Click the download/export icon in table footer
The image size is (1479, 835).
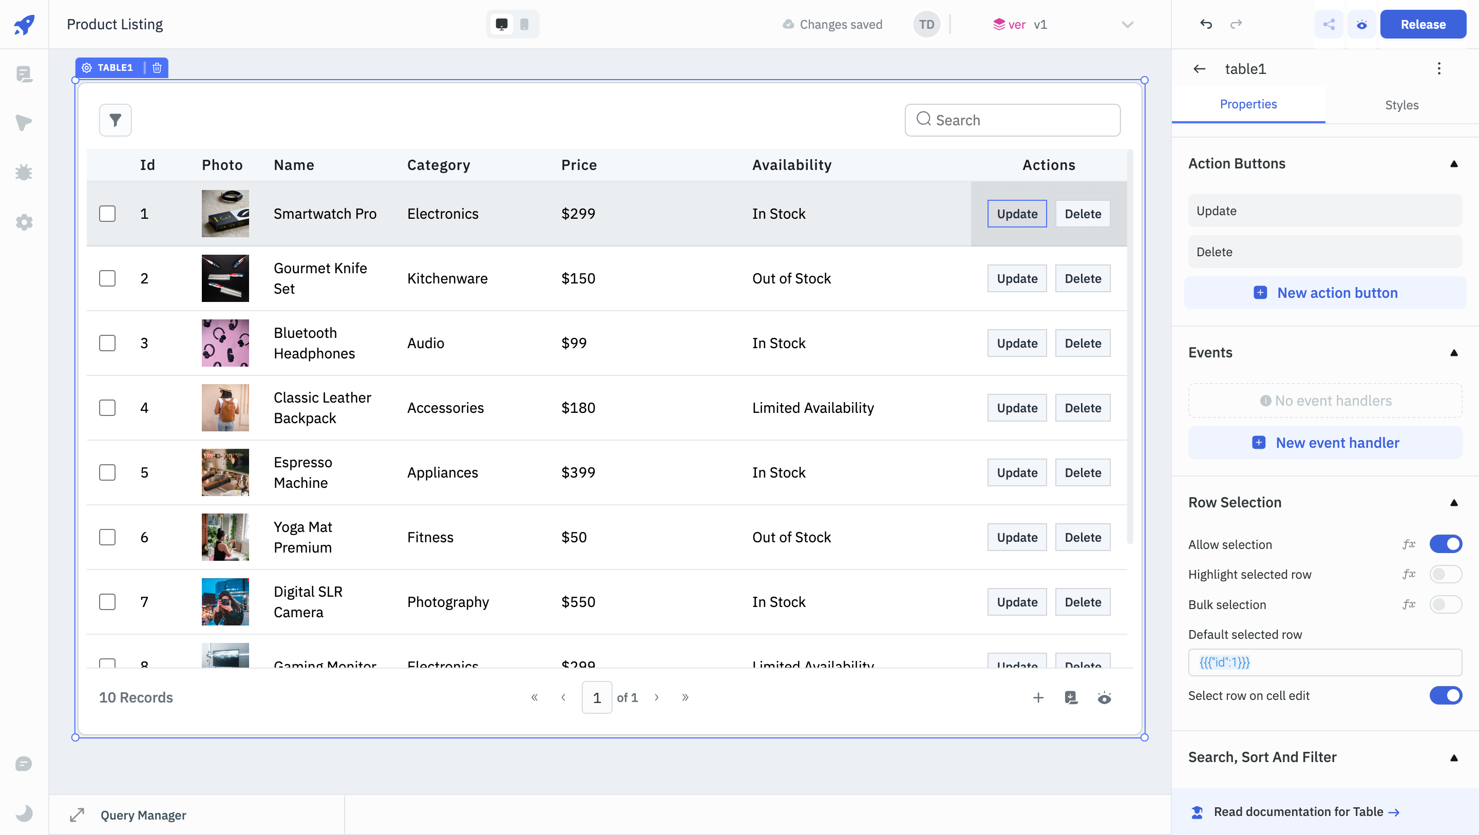tap(1071, 698)
